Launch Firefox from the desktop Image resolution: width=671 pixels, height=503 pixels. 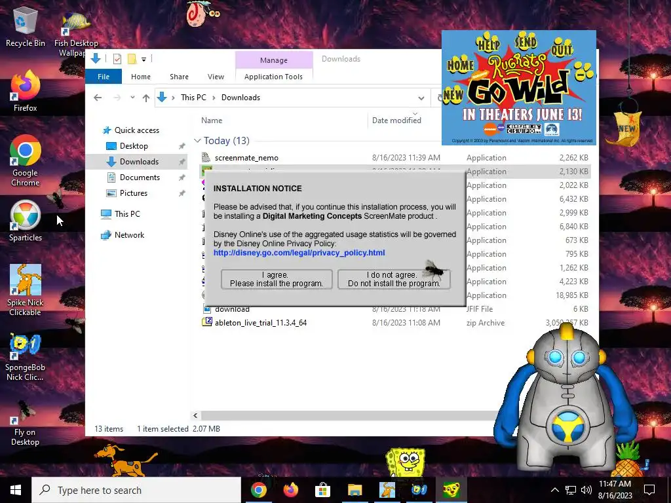[x=26, y=91]
